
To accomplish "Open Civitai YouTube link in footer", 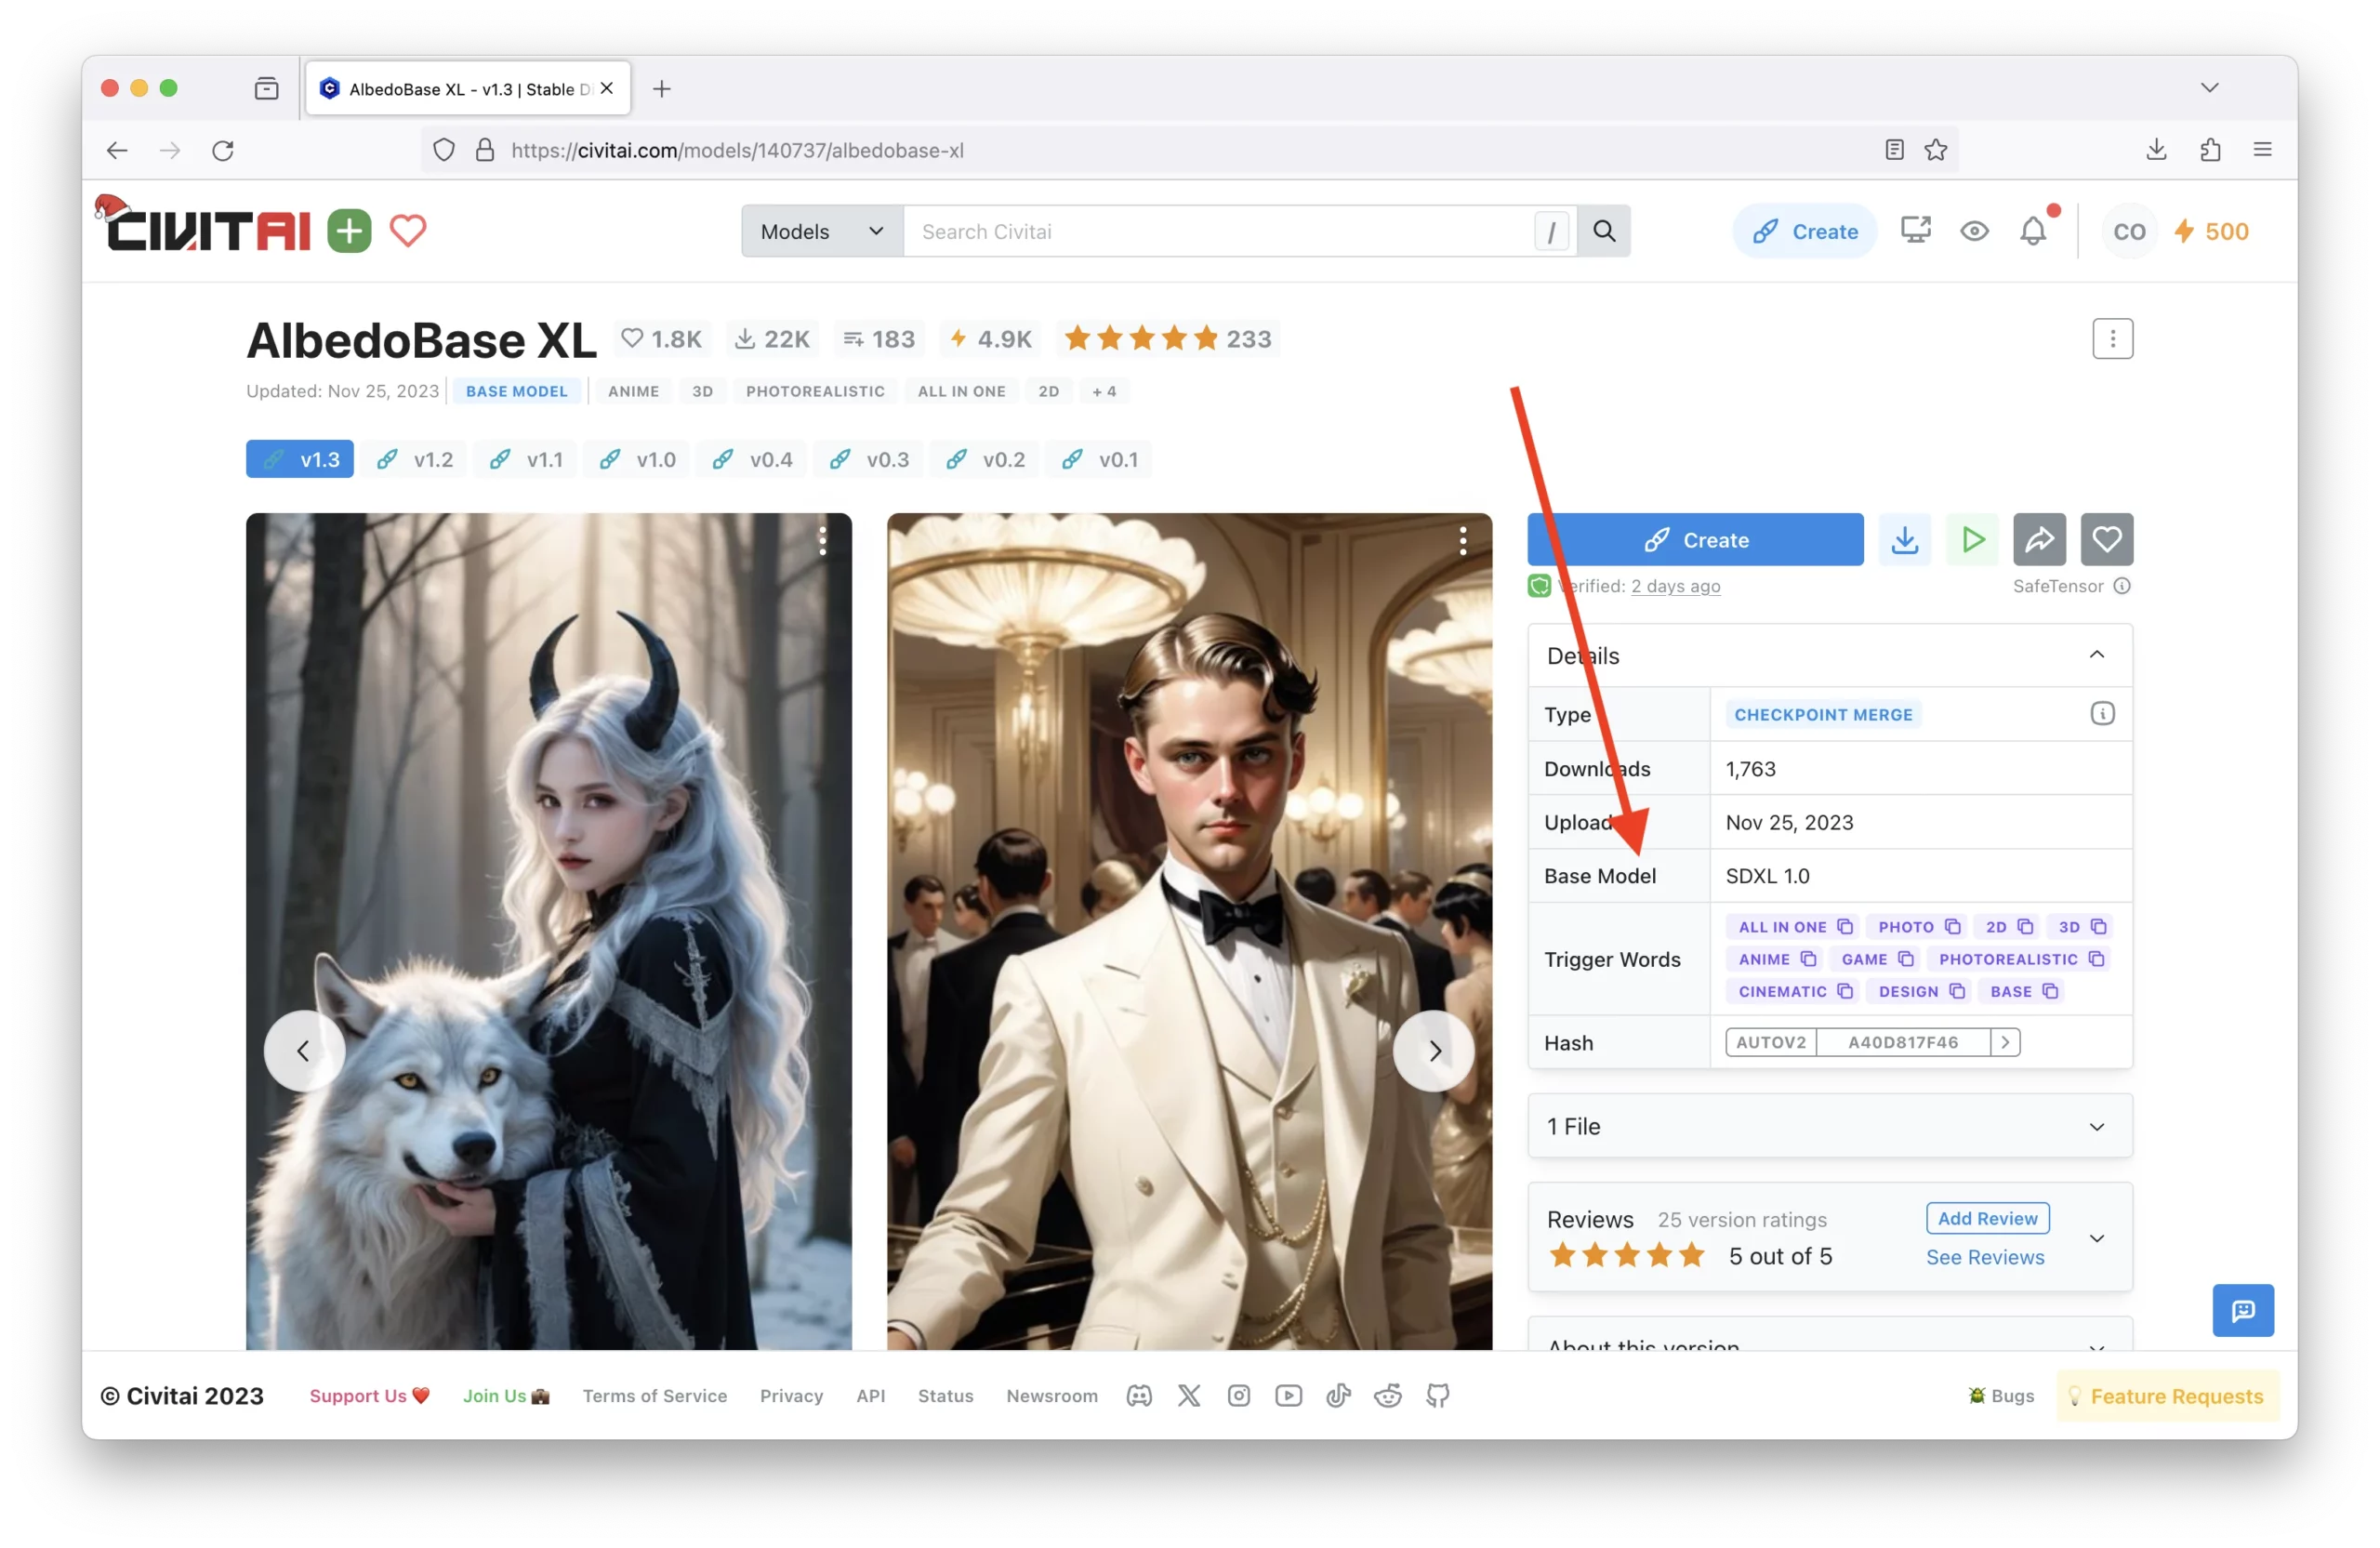I will tap(1289, 1396).
